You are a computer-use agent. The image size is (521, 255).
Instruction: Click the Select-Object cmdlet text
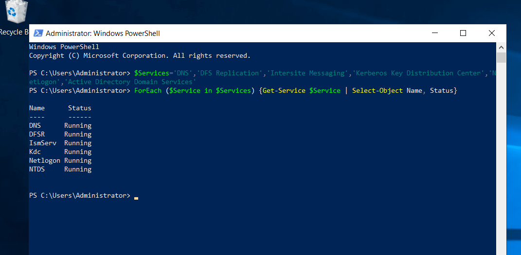377,91
